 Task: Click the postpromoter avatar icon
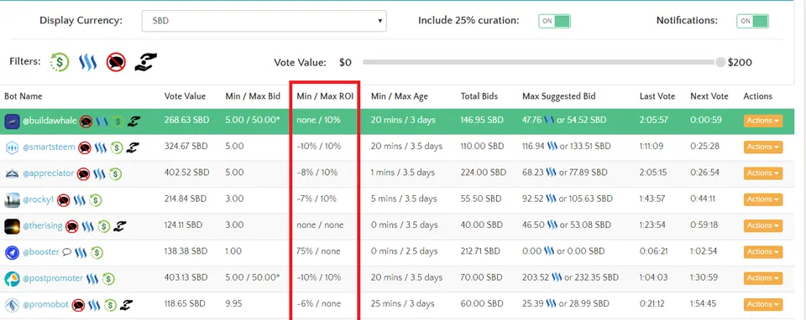(x=13, y=278)
